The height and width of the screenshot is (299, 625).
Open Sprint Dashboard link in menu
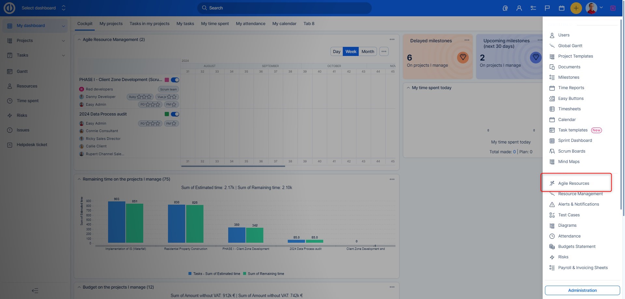pos(575,141)
